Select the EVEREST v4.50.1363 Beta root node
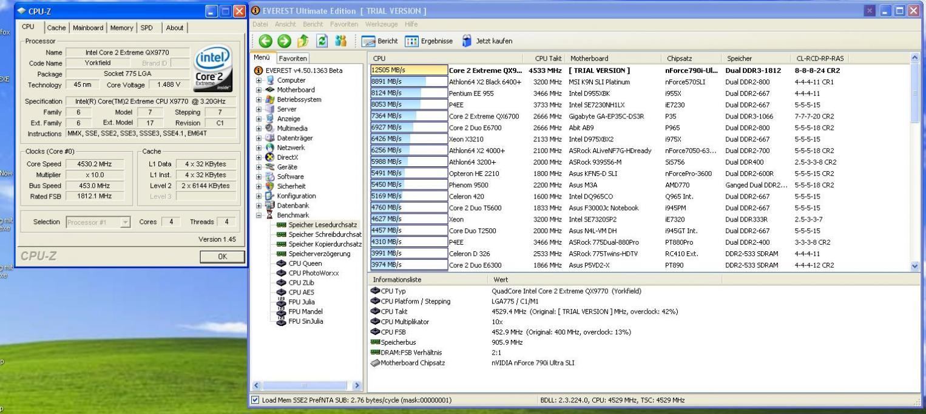926x414 pixels. point(299,70)
